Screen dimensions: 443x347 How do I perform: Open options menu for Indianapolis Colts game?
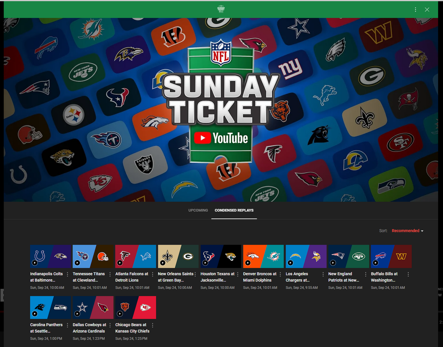tap(67, 274)
